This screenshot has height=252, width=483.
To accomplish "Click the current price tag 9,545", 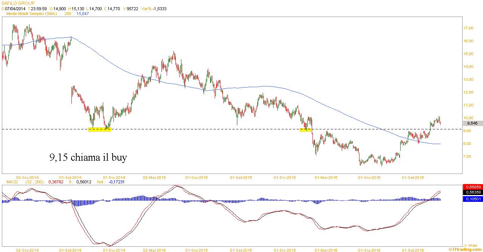I will pos(472,123).
